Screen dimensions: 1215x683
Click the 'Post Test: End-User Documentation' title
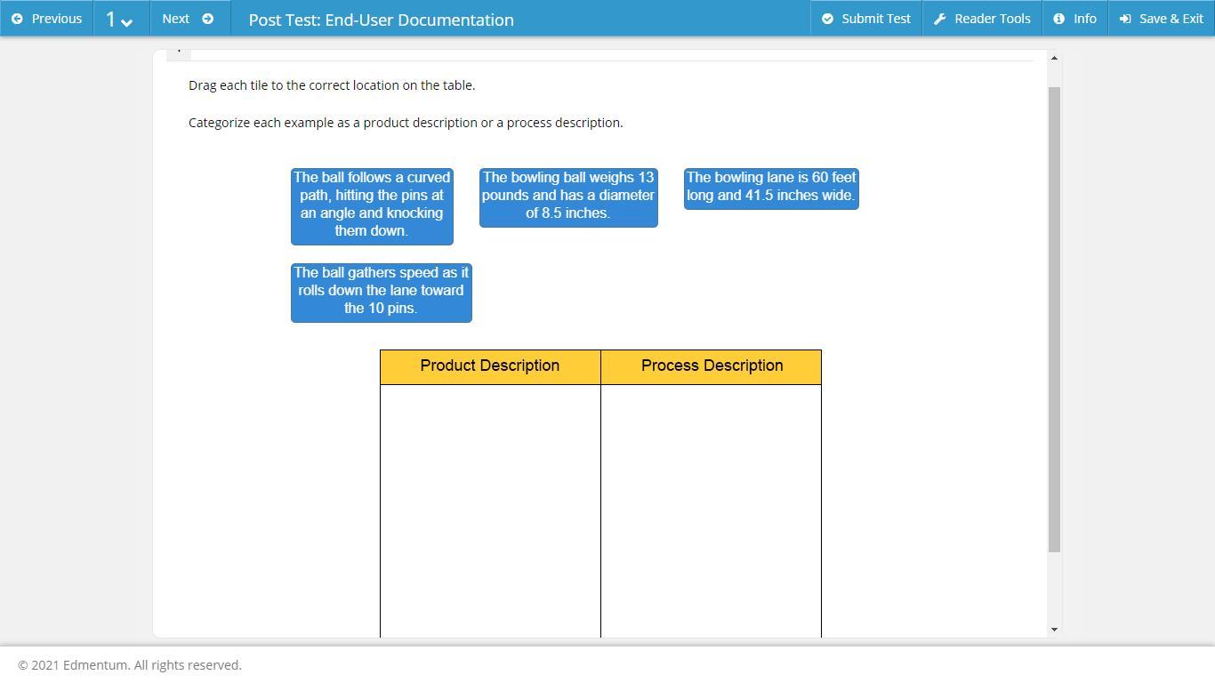381,20
